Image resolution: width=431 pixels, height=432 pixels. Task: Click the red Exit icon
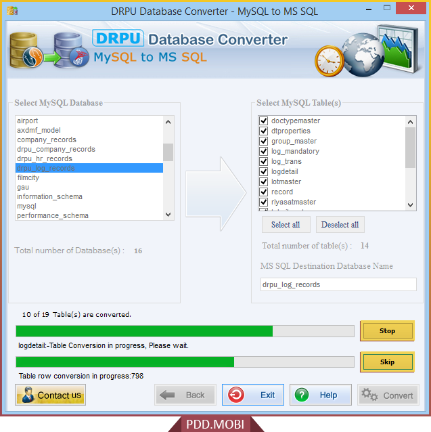coord(236,395)
